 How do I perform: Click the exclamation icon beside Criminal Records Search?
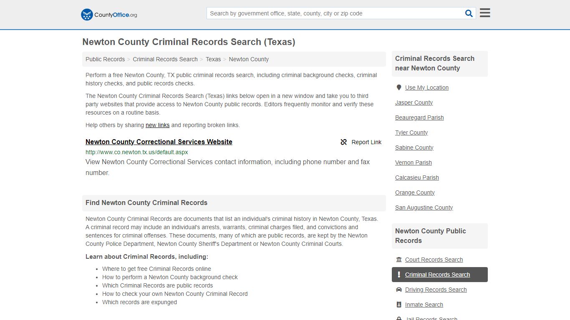click(399, 275)
